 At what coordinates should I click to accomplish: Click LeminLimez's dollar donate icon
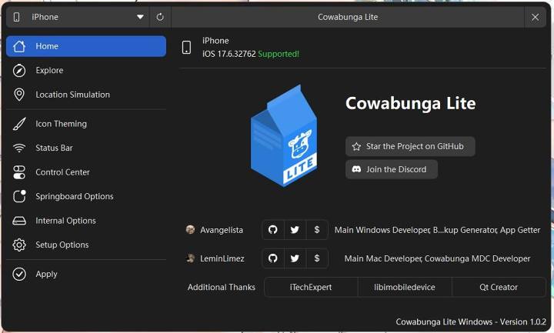317,259
